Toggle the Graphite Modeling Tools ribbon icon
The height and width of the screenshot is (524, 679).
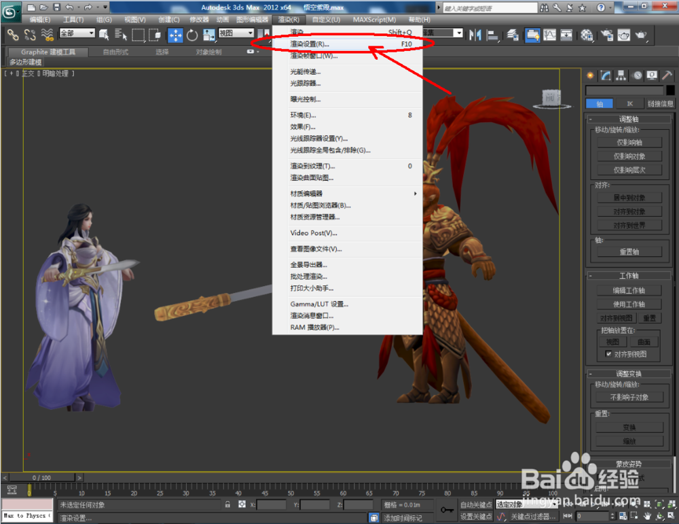tap(532, 35)
